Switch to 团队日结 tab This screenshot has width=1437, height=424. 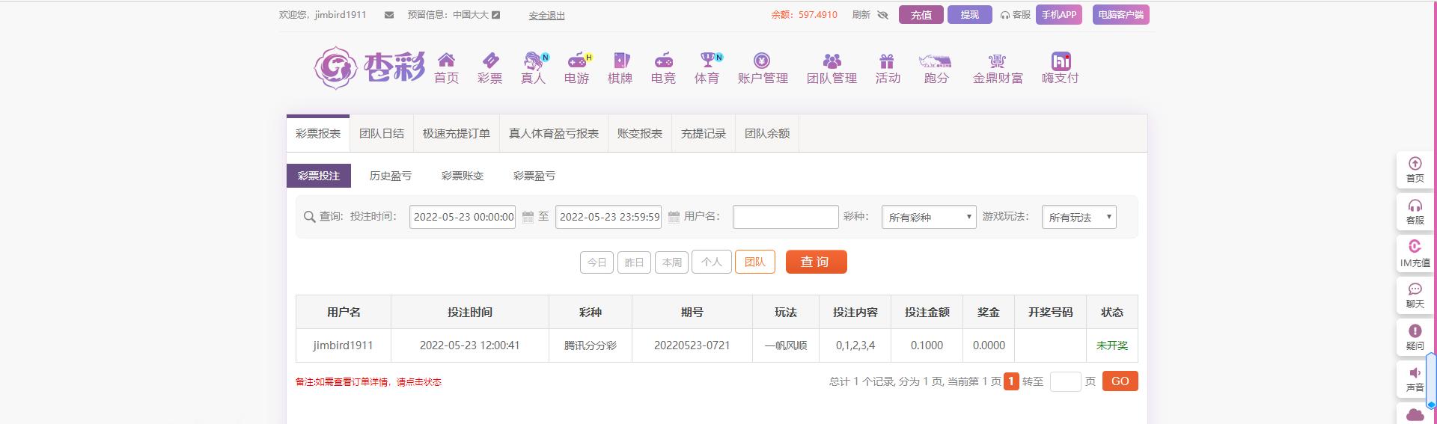pos(382,134)
